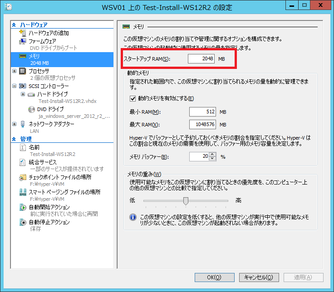Expand the ハード ドライブ tree node
Image resolution: width=334 pixels, height=292 pixels.
[23, 94]
